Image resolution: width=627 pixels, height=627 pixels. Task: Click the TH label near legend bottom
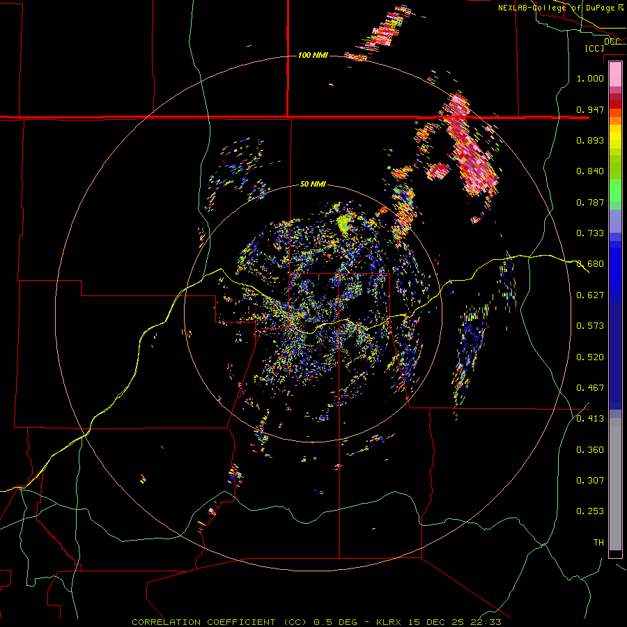click(598, 543)
